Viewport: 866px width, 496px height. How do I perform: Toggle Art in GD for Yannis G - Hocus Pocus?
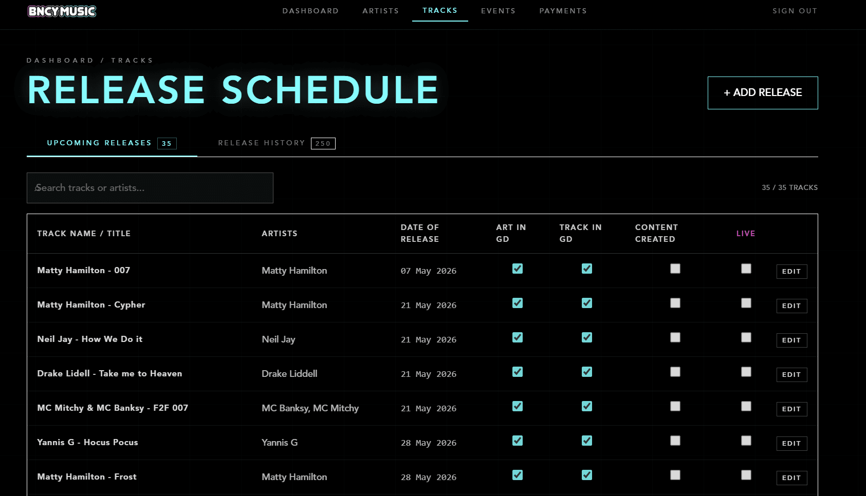pos(518,441)
